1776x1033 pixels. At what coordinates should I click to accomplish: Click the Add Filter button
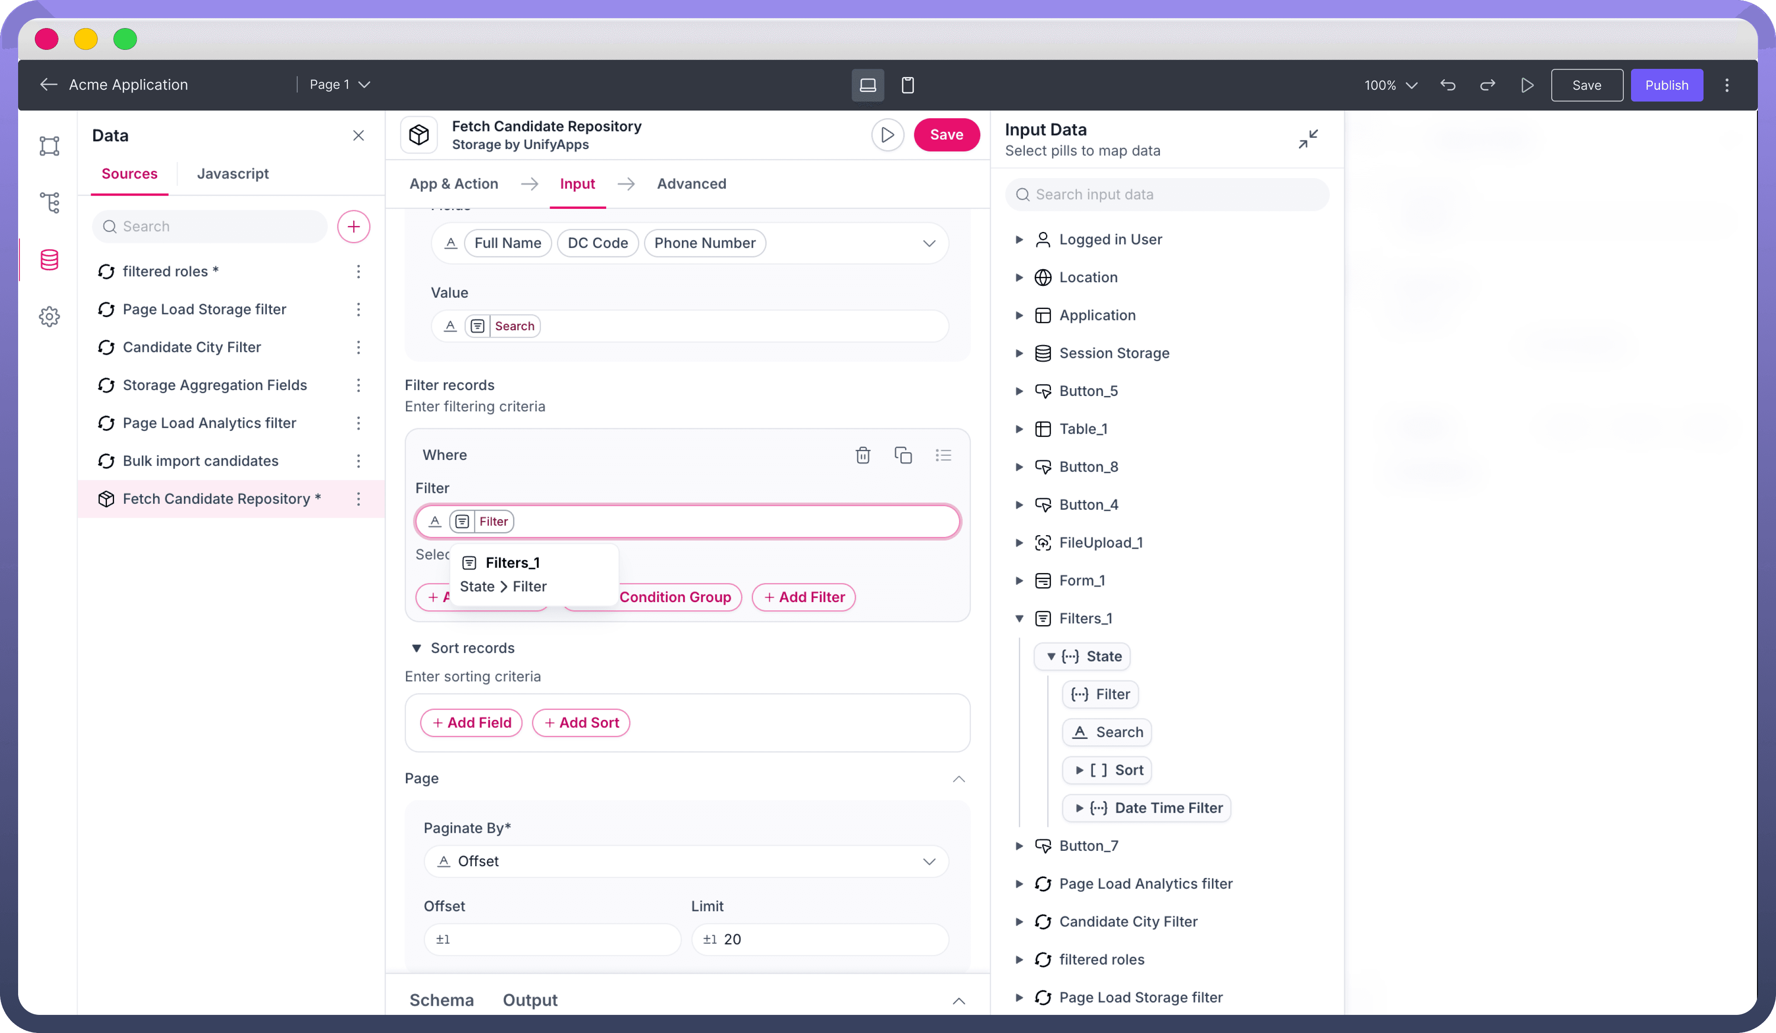[803, 597]
